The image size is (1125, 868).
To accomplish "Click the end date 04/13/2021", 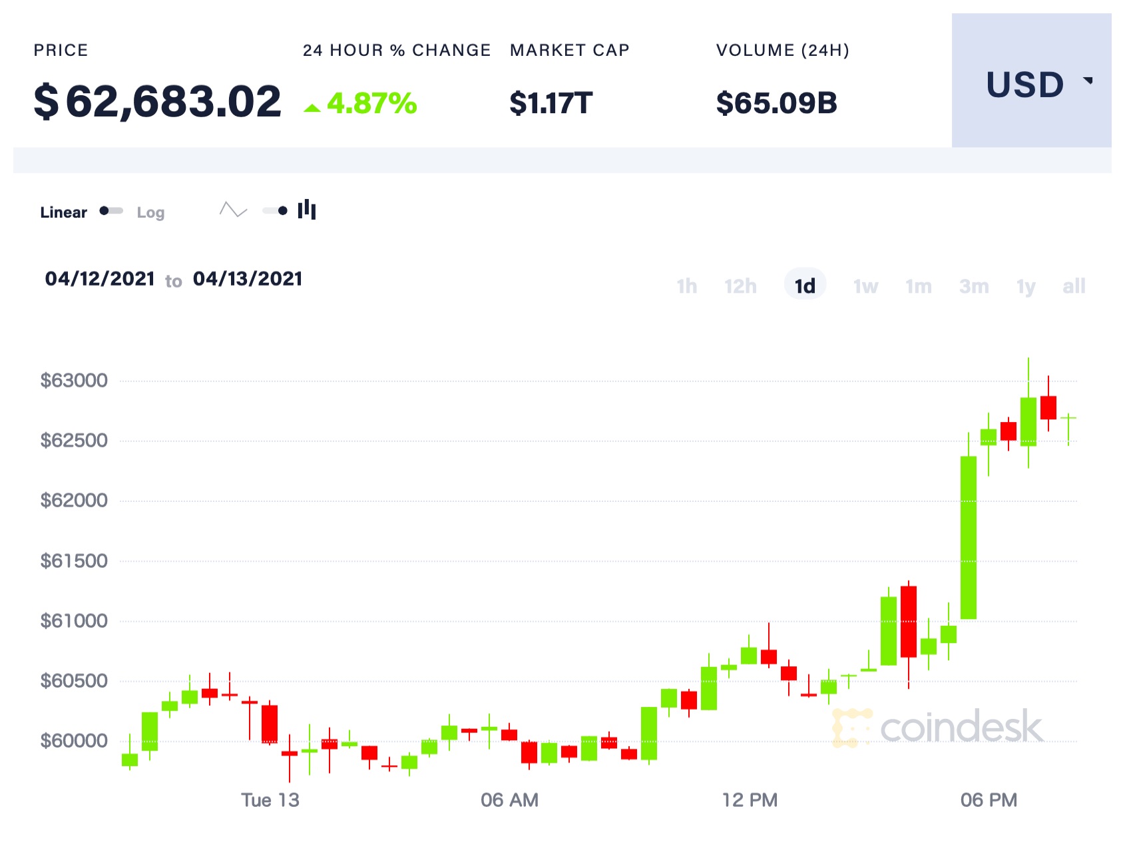I will [x=248, y=278].
